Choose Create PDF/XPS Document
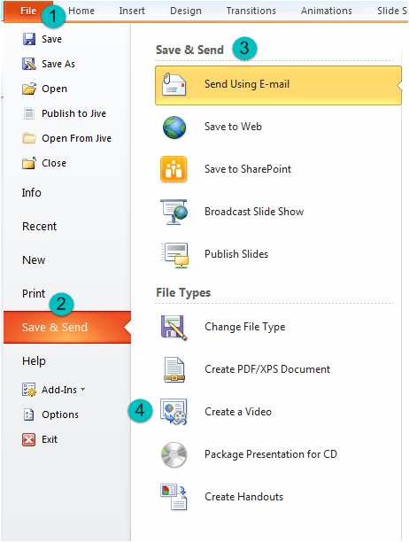The image size is (409, 542). pyautogui.click(x=267, y=369)
